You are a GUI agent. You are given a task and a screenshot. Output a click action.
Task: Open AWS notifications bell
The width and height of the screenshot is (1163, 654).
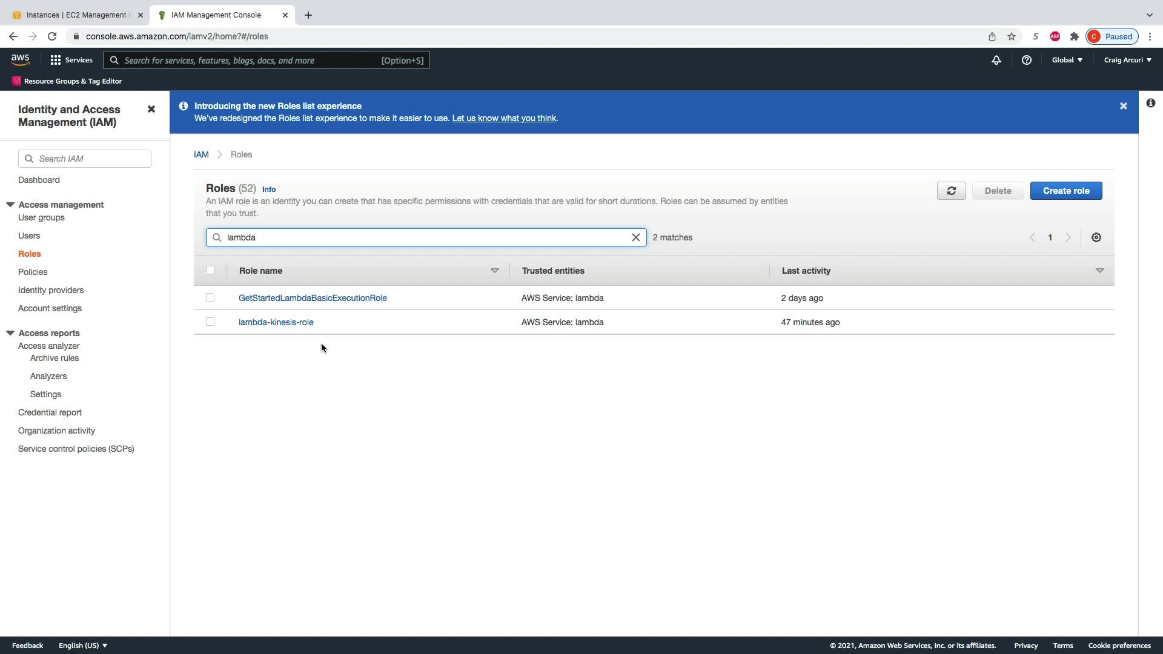click(996, 60)
